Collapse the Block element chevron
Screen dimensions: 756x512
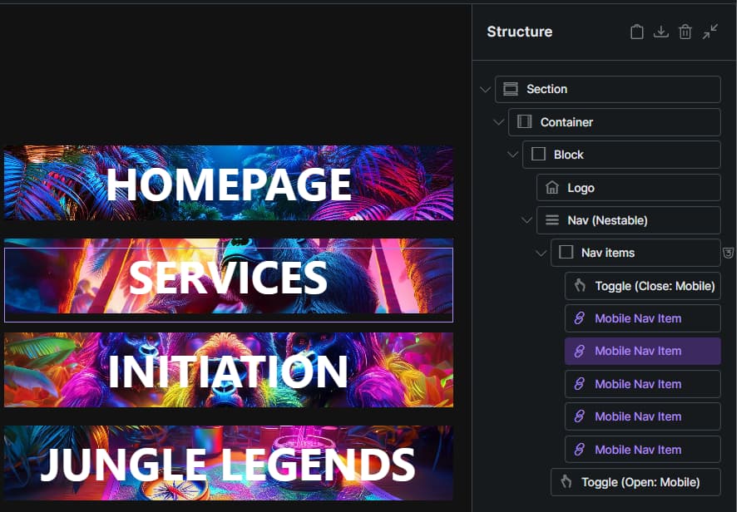(512, 155)
